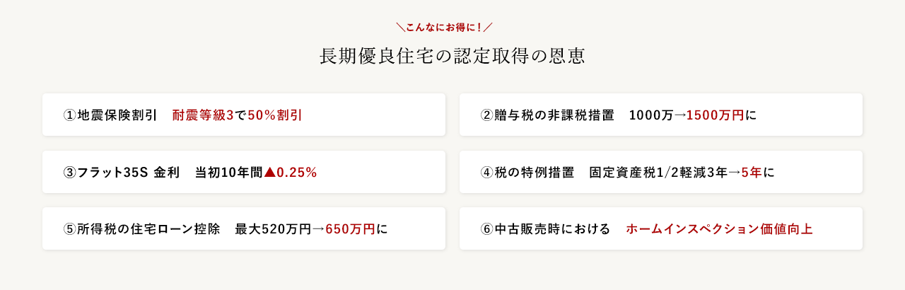Click the circled number ④ marker
Image resolution: width=905 pixels, height=290 pixels.
pyautogui.click(x=486, y=173)
